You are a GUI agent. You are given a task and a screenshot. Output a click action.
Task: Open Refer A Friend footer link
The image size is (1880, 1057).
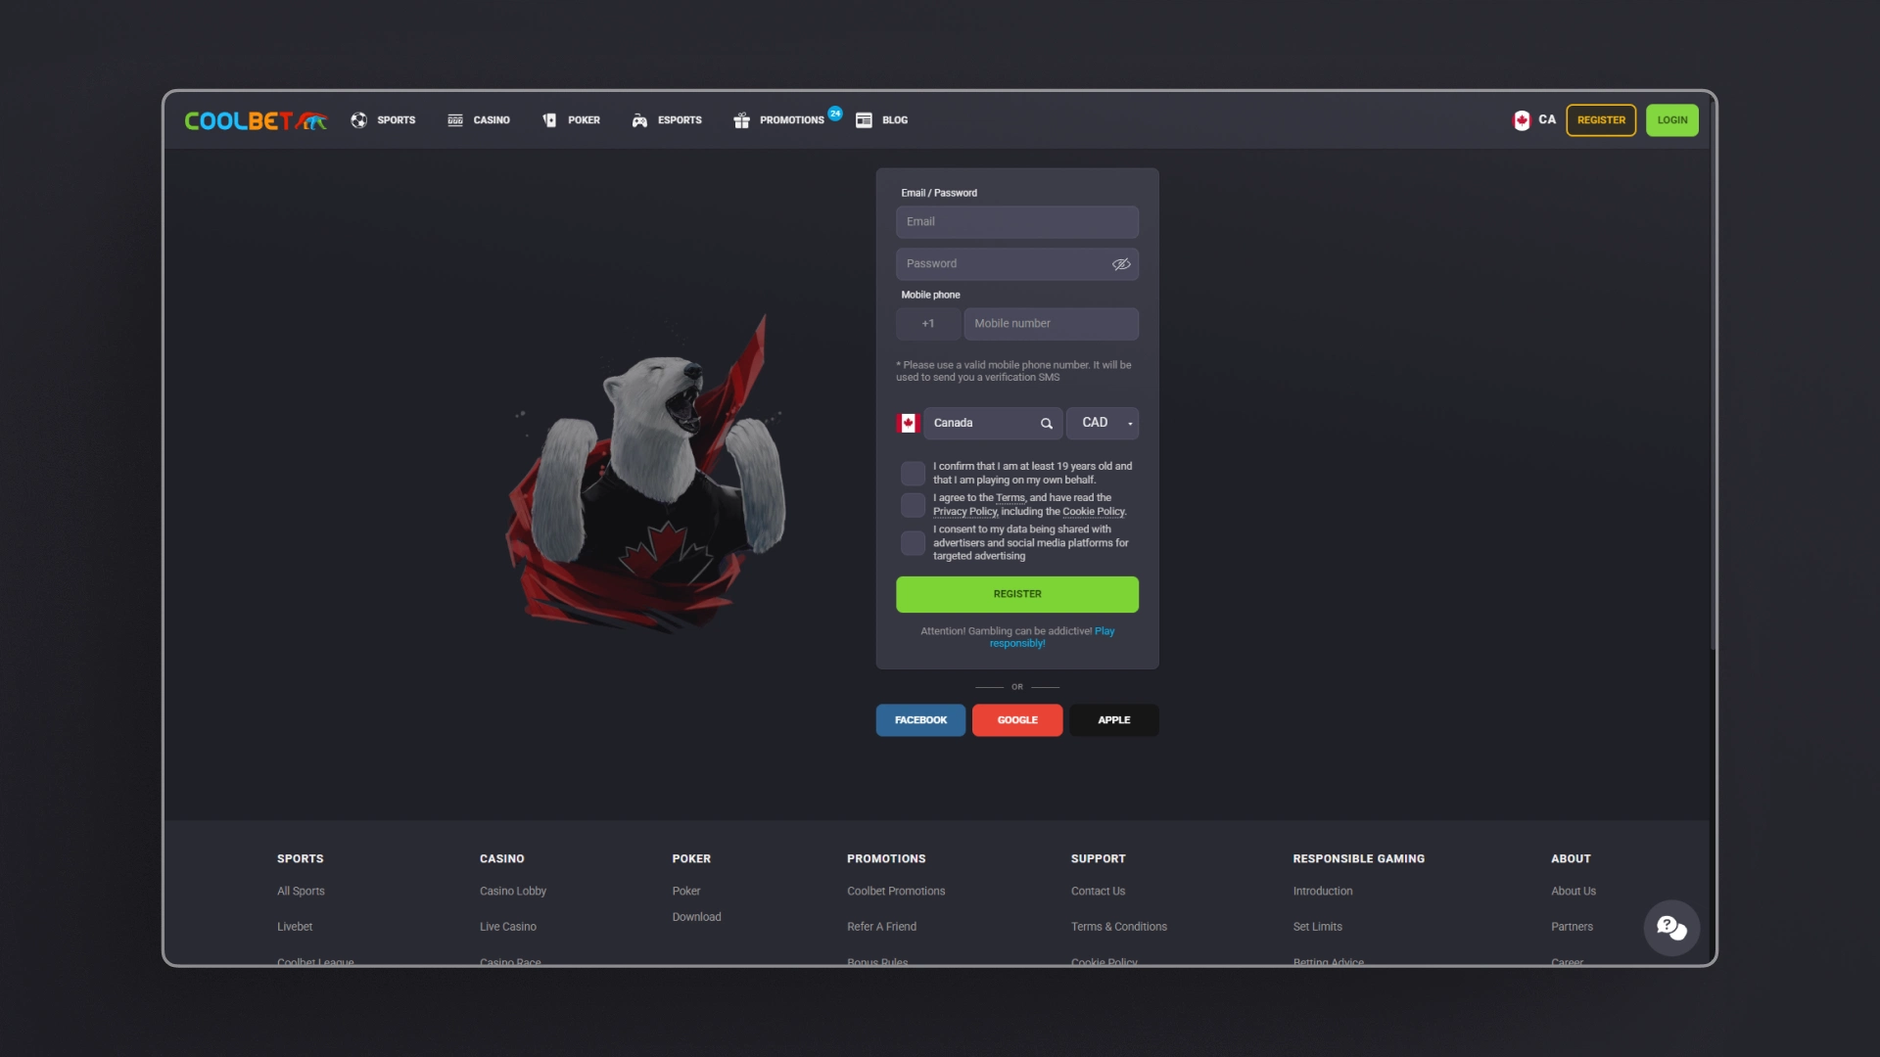pos(882,927)
